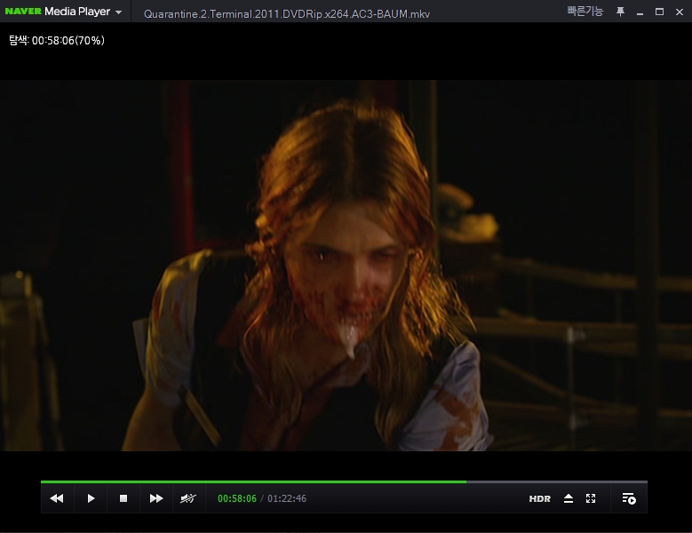Open the playlist panel
This screenshot has height=533, width=692.
629,498
